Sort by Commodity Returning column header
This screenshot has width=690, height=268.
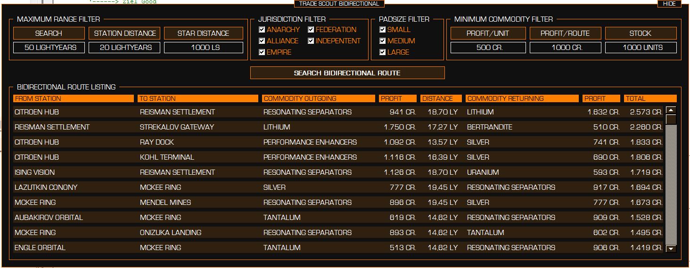(522, 98)
